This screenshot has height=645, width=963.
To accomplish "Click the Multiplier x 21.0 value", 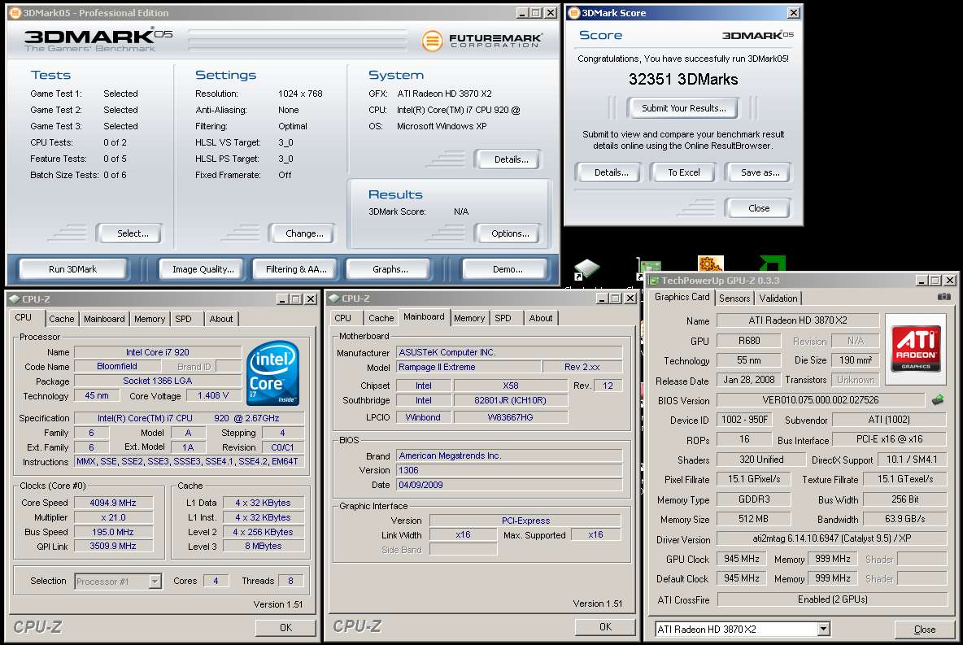I will click(113, 517).
